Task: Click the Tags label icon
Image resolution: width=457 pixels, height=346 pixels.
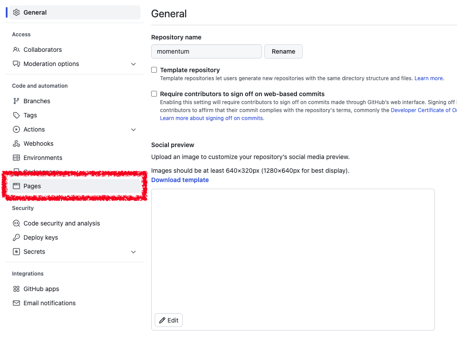Action: coord(16,115)
